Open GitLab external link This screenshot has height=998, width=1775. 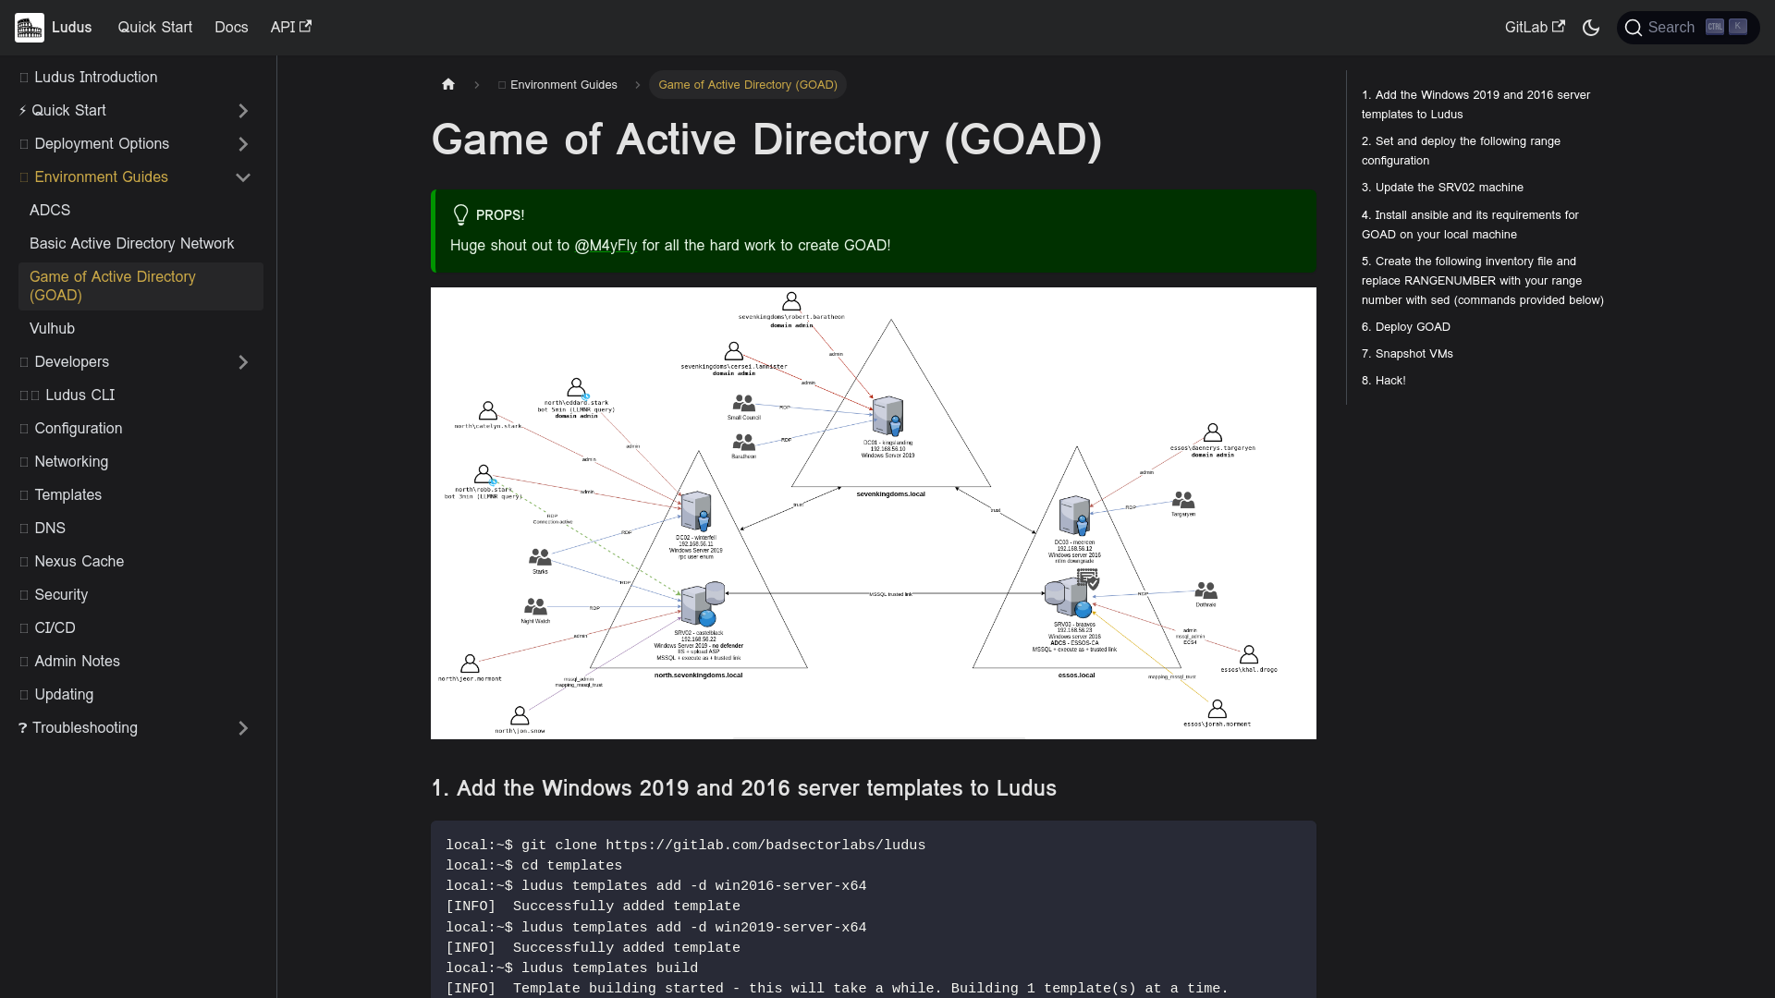[1535, 28]
